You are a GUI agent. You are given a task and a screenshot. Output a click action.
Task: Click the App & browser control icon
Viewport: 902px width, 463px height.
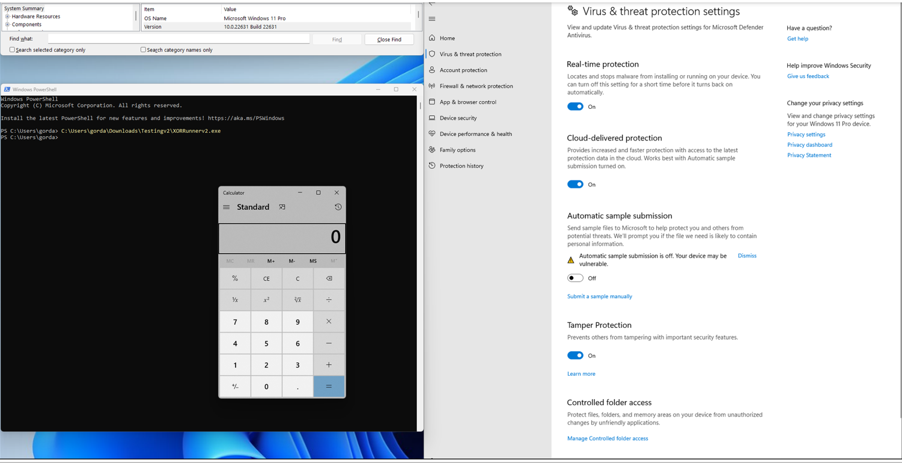[x=432, y=102]
